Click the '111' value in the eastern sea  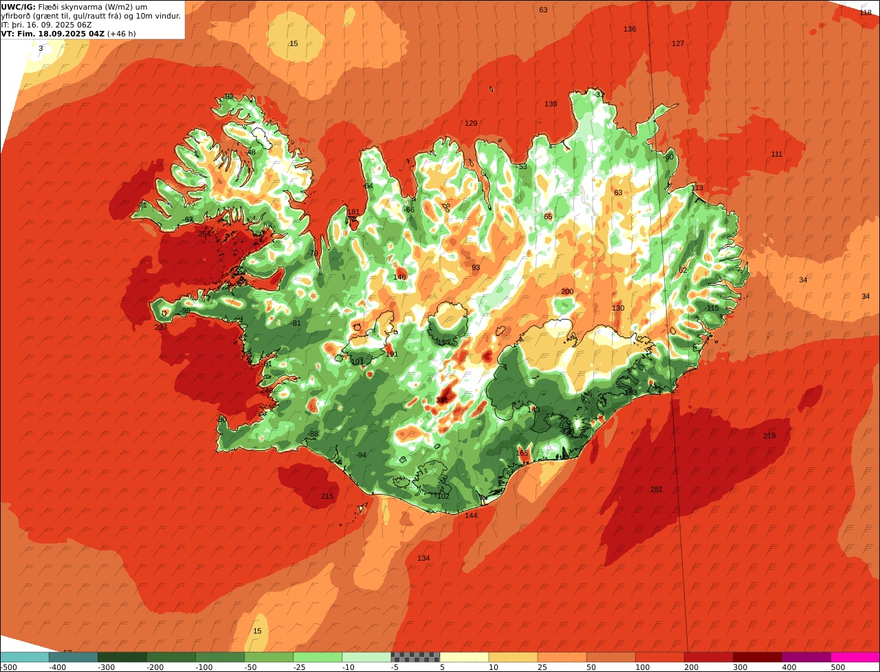tap(777, 154)
